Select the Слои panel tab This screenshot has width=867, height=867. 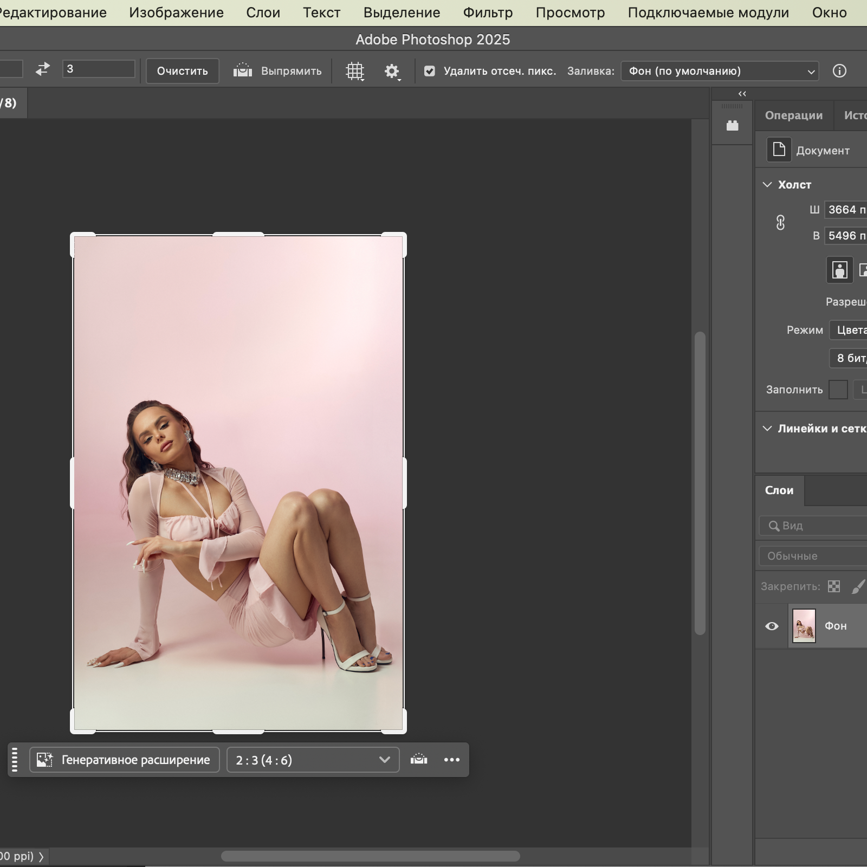coord(779,490)
